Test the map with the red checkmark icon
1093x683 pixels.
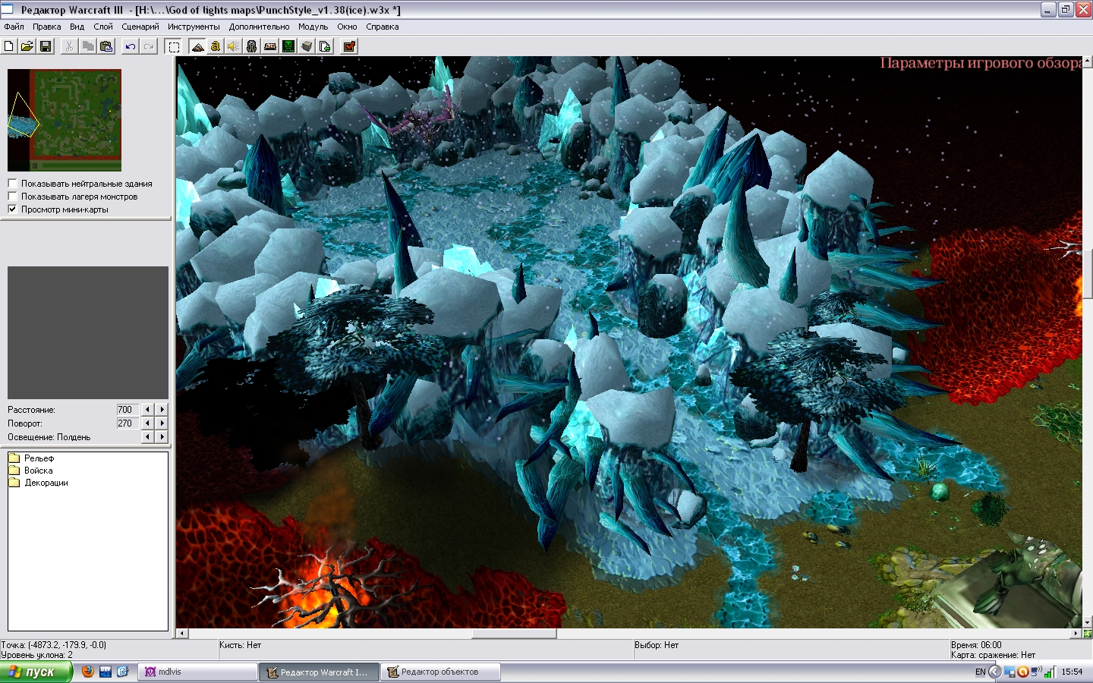(349, 46)
